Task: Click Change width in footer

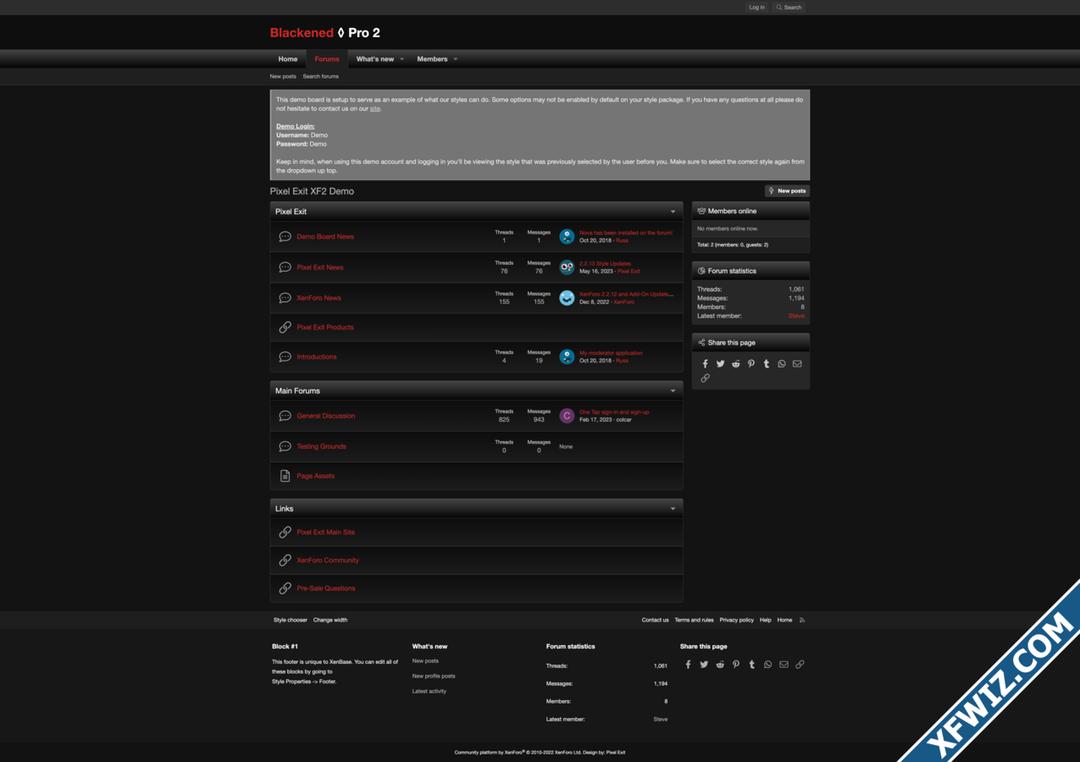Action: pos(330,620)
